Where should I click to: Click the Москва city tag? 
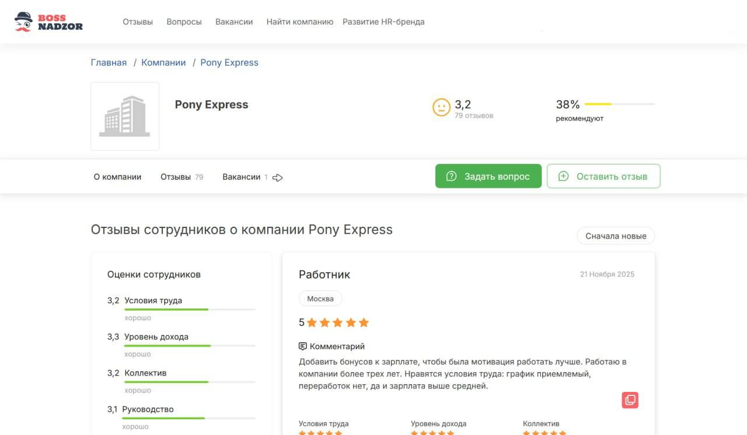[320, 299]
